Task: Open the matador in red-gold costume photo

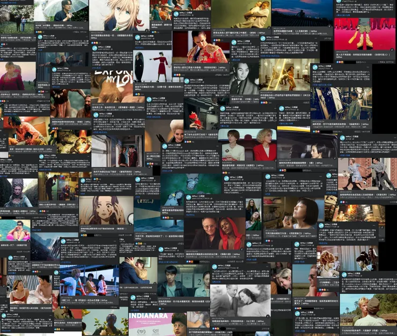Action: point(201,47)
